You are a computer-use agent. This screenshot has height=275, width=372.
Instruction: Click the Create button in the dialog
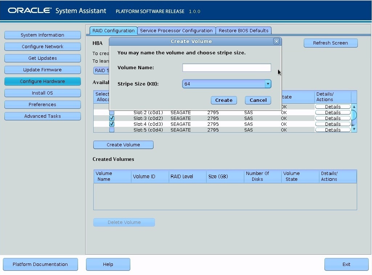coord(224,100)
